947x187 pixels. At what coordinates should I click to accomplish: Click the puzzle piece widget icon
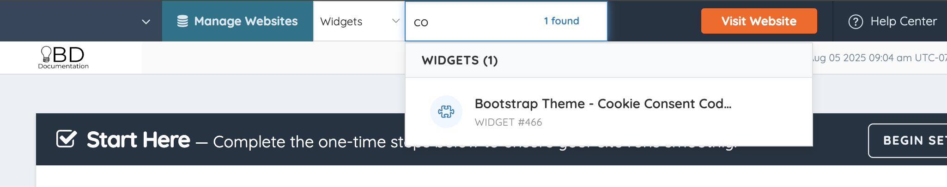click(446, 111)
